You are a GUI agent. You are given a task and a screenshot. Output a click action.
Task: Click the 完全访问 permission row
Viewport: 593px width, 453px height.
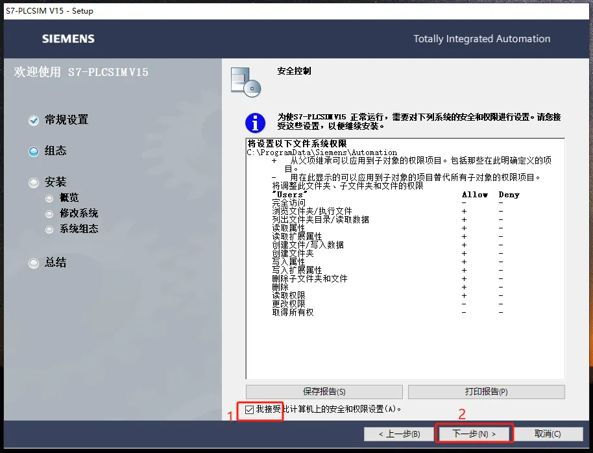point(387,203)
